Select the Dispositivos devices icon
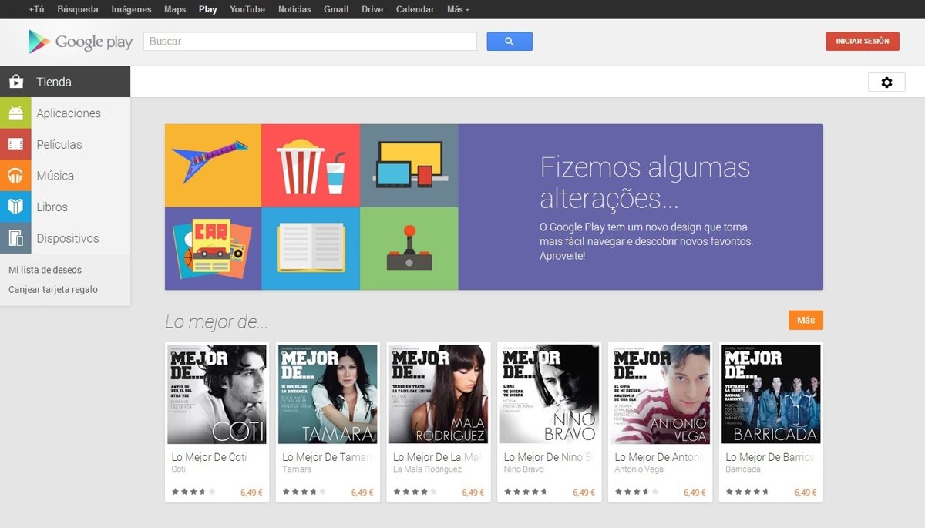 coord(15,239)
